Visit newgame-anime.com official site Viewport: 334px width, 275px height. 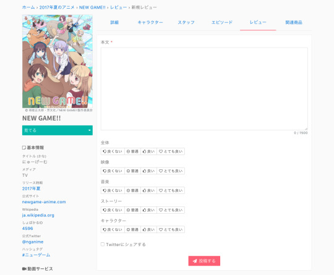click(x=44, y=202)
